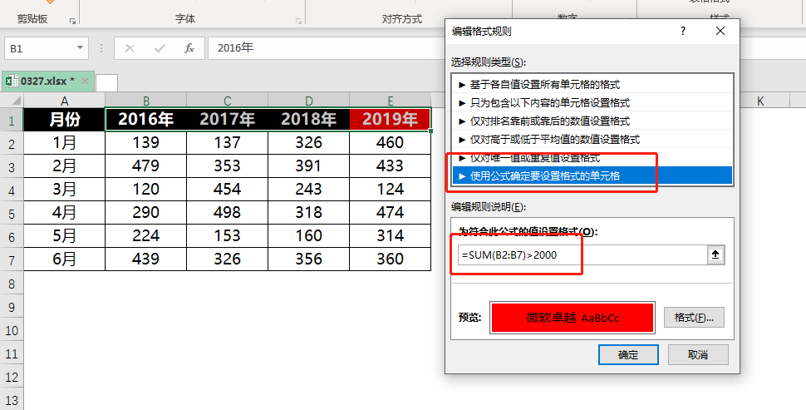Image resolution: width=806 pixels, height=410 pixels.
Task: Click the blank tab next to 0327.xlsx
Action: 106,82
